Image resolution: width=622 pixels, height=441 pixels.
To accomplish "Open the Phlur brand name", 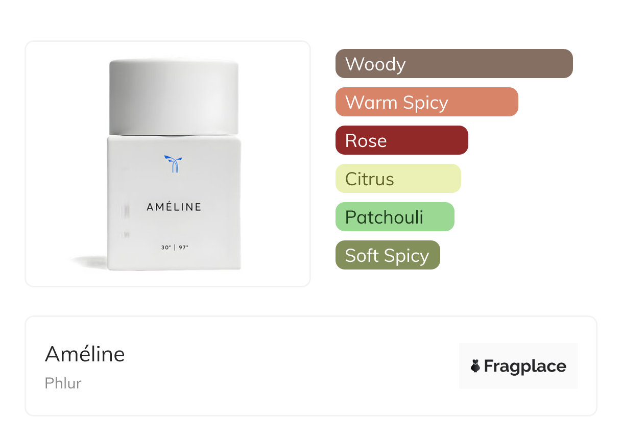I will pyautogui.click(x=63, y=383).
